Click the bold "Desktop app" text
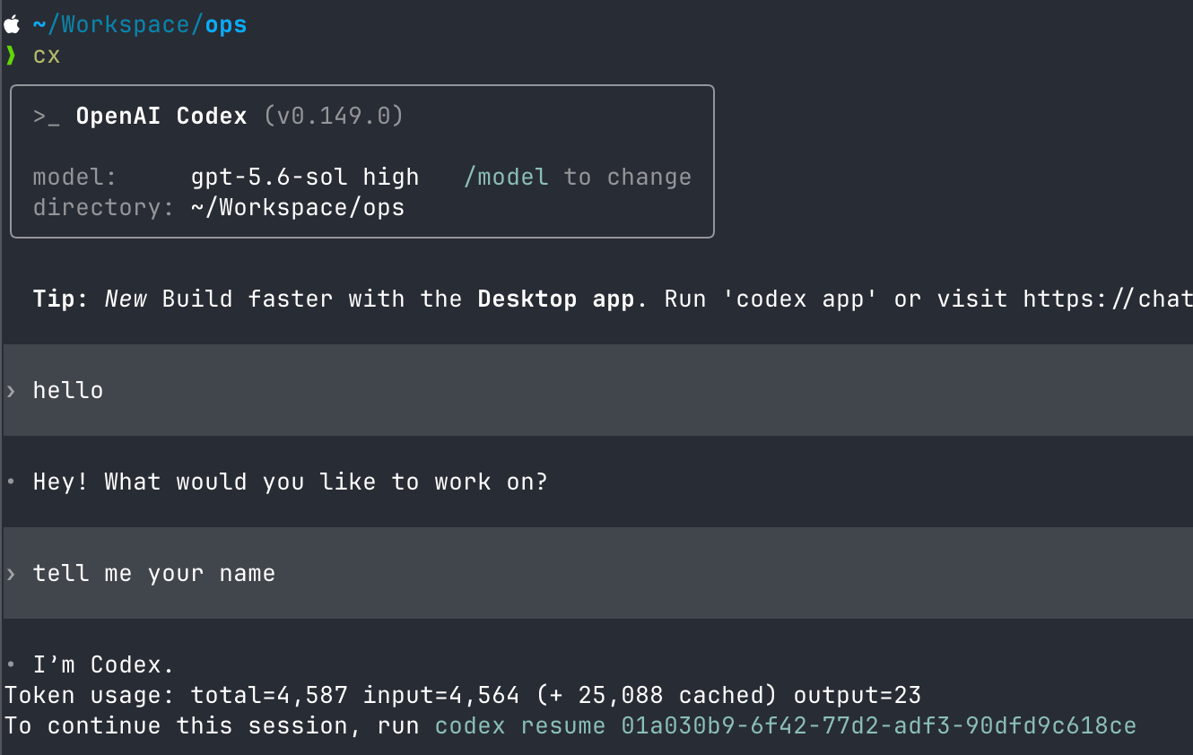Viewport: 1193px width, 755px height. [556, 299]
